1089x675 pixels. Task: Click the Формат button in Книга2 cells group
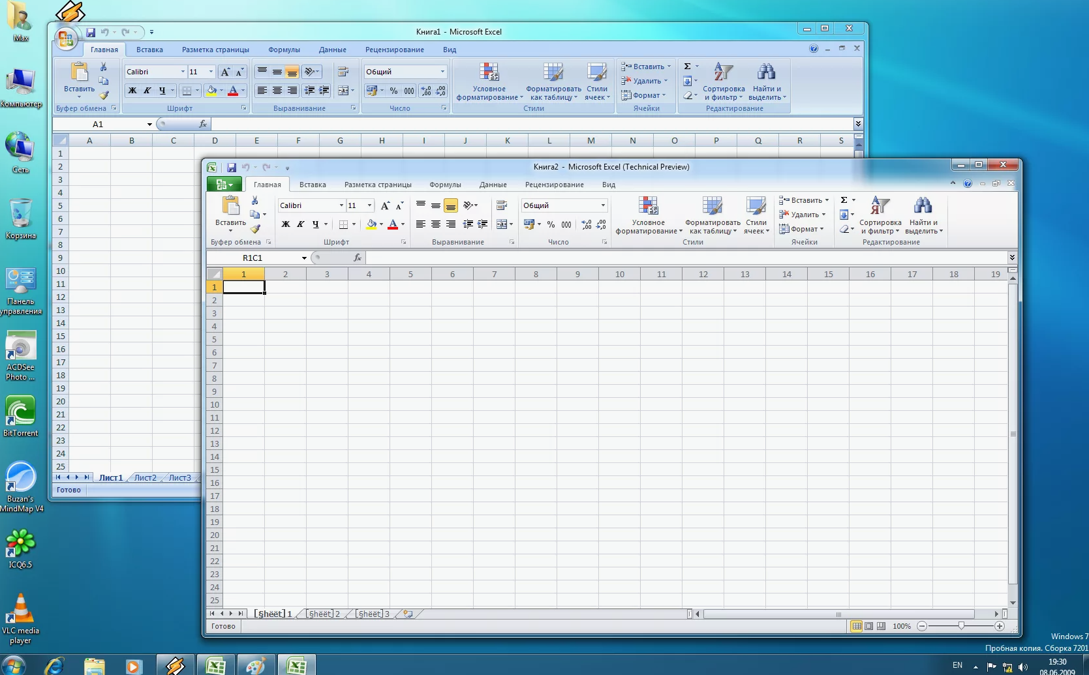click(x=803, y=229)
